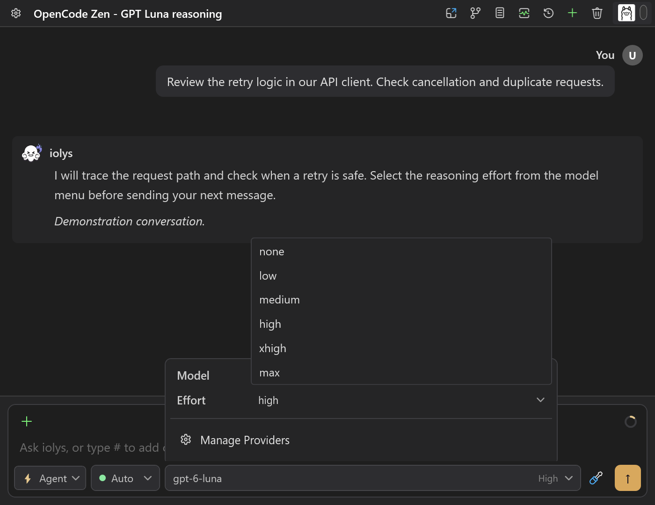The width and height of the screenshot is (655, 505).
Task: Click the pop-out window icon
Action: point(451,13)
